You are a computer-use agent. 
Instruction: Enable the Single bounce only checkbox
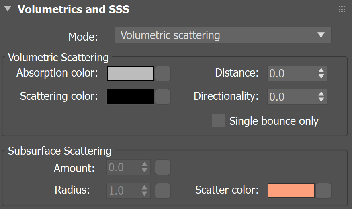click(219, 121)
